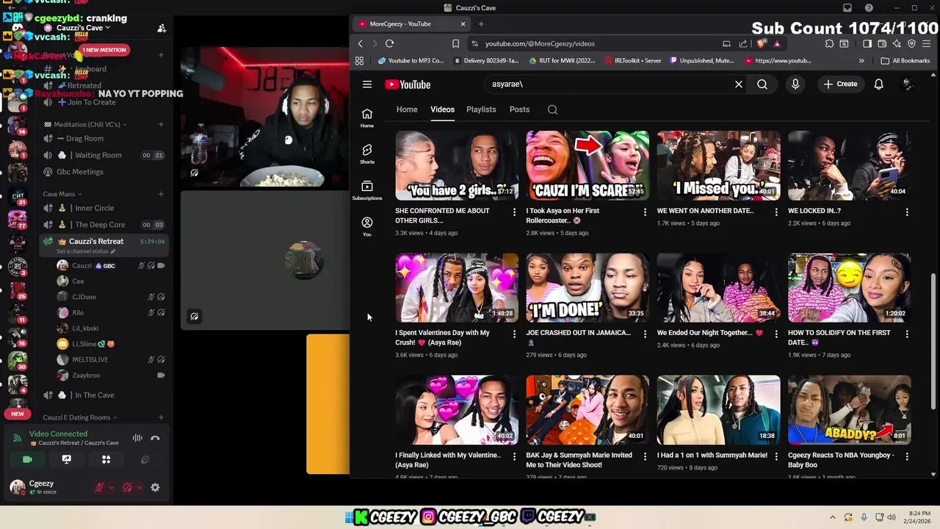Clear the YouTube search box text
The image size is (940, 529).
[x=739, y=84]
